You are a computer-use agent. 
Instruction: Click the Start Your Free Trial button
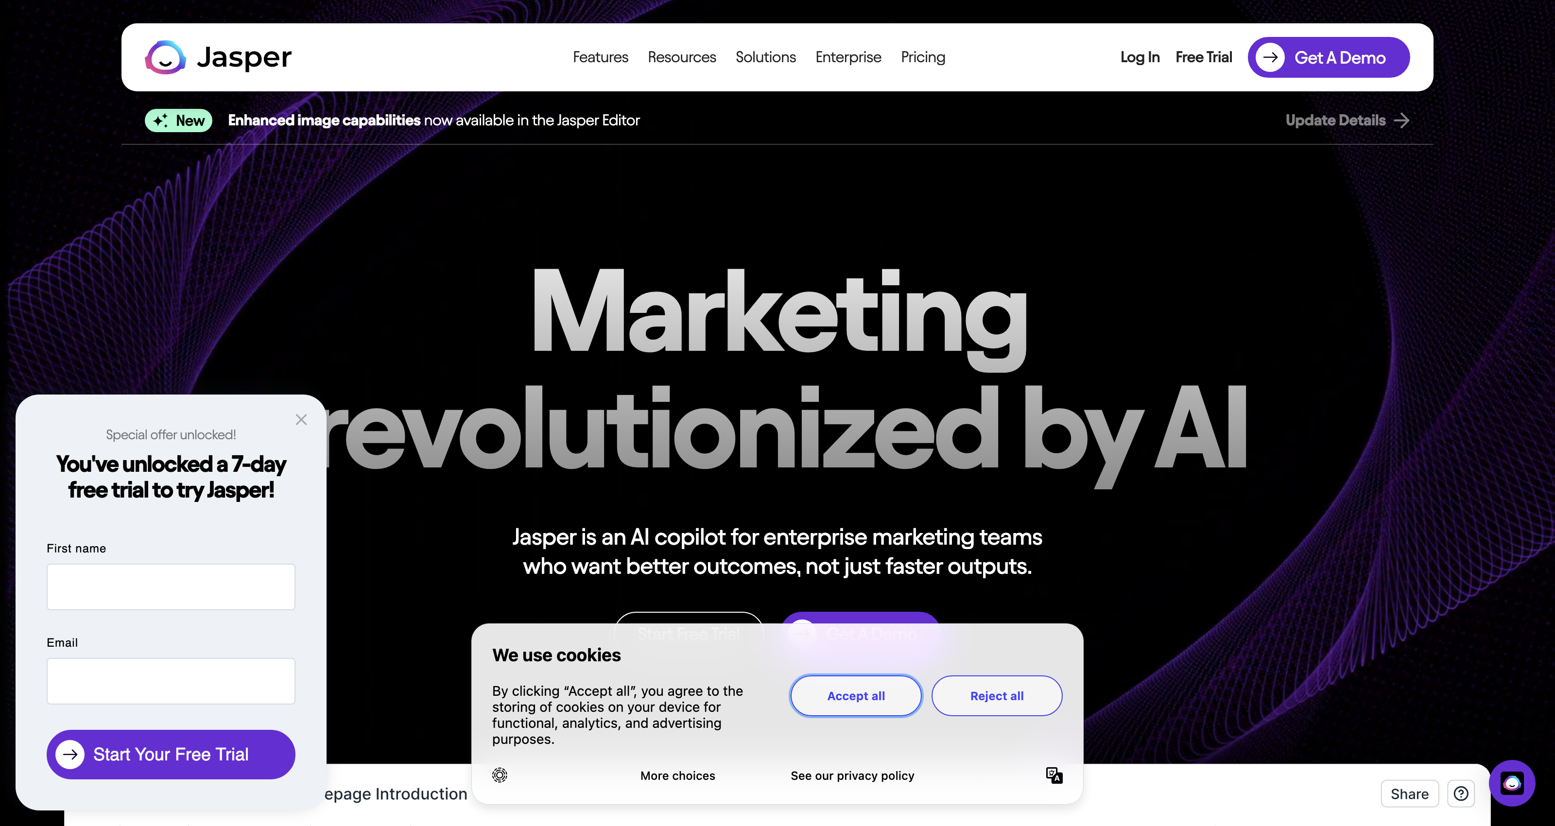click(171, 754)
